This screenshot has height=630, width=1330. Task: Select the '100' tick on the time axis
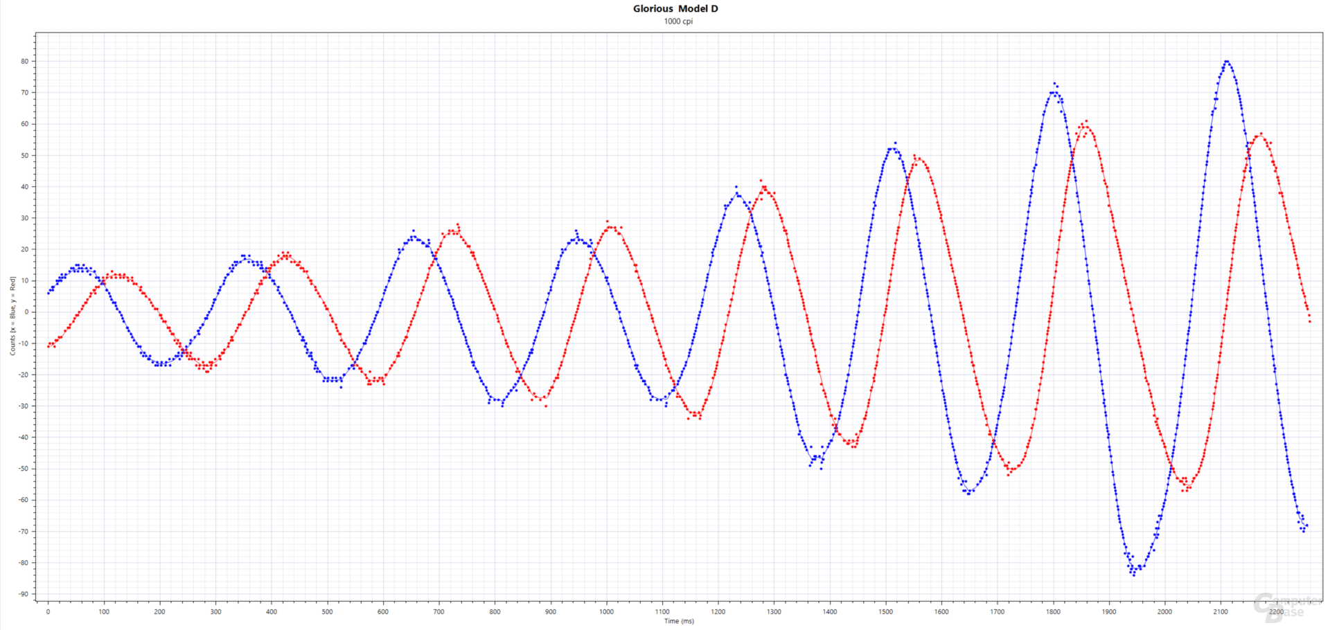[x=104, y=612]
